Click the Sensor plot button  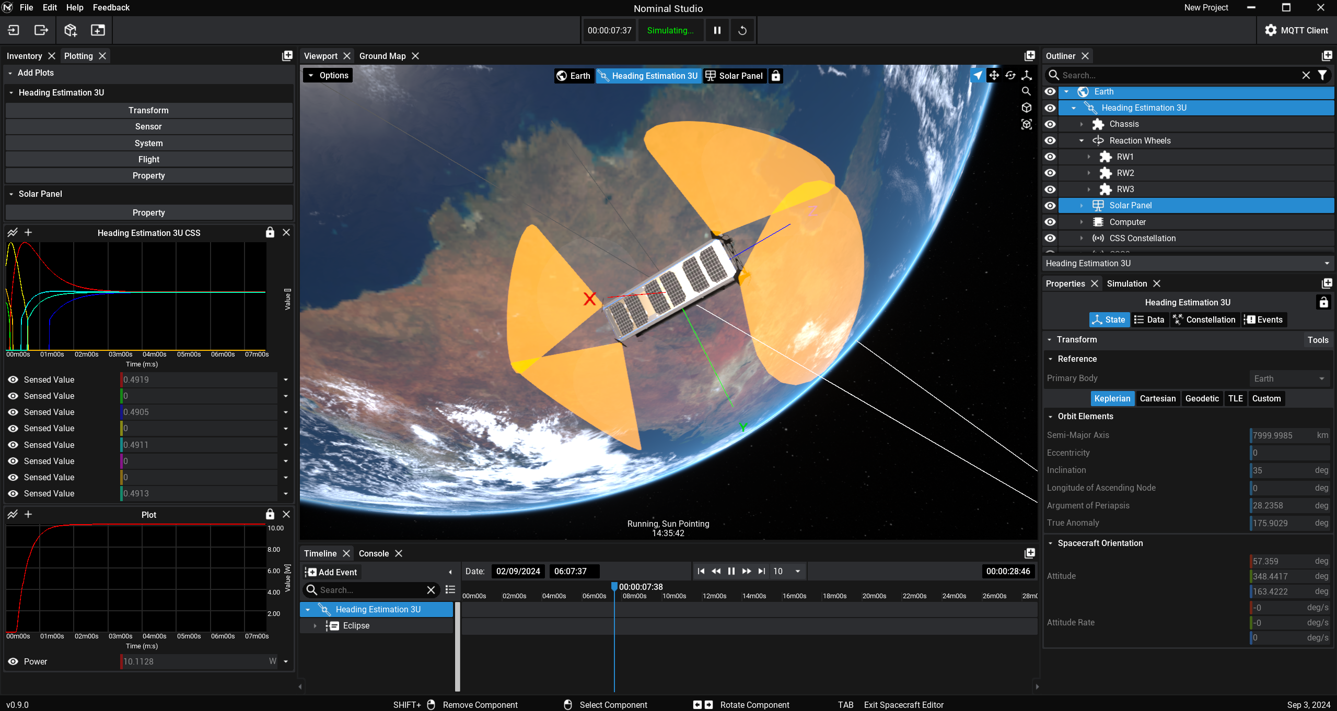149,126
